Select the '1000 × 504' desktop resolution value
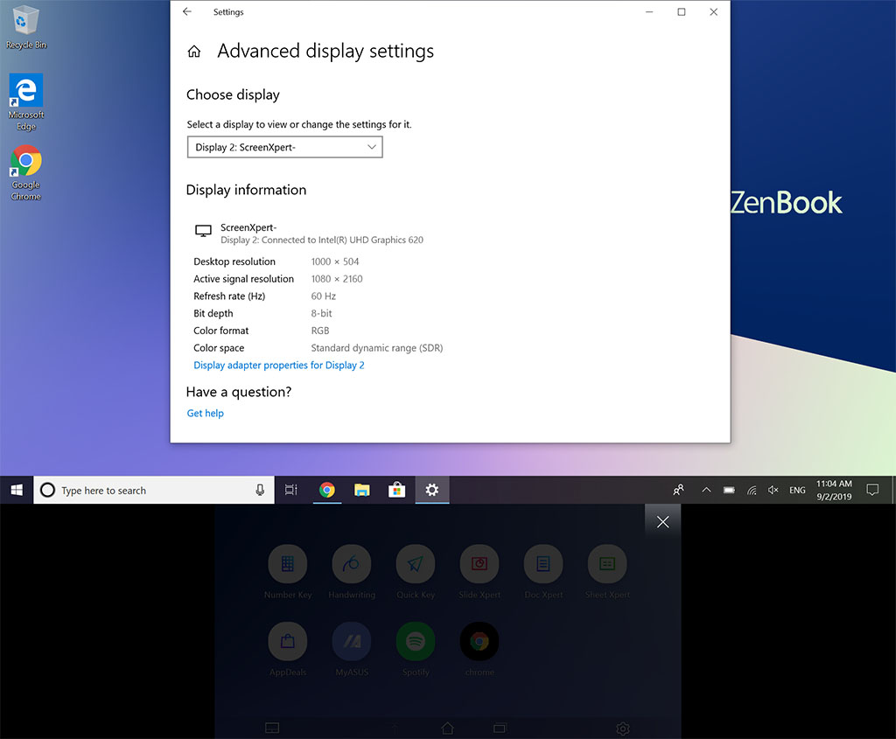Screen dimensions: 896x739 point(335,261)
